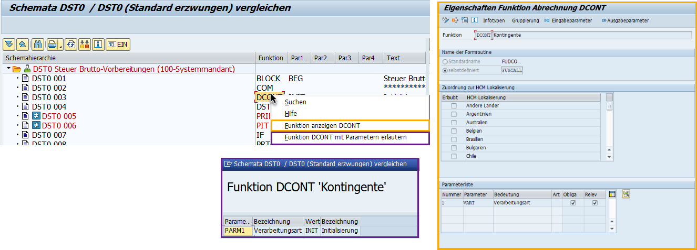Click the collapse all nodes toolbar icon

click(22, 45)
